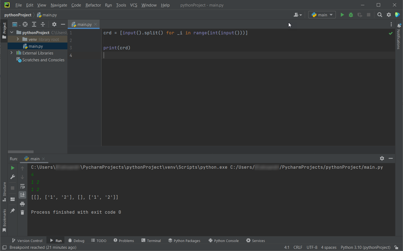Image resolution: width=403 pixels, height=251 pixels.
Task: Run the main configuration from the toolbar
Action: pyautogui.click(x=342, y=15)
